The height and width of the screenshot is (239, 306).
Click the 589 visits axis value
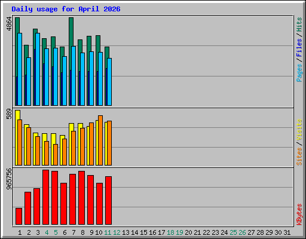click(x=9, y=114)
